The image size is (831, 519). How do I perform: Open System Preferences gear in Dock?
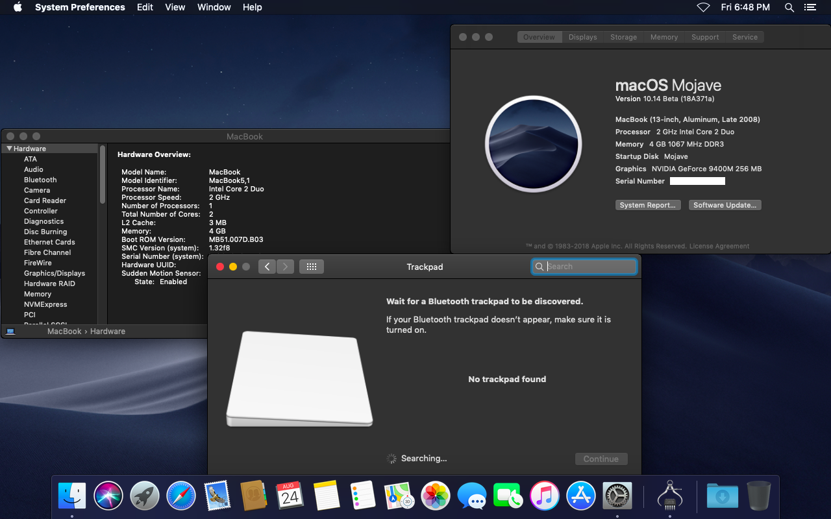click(x=617, y=496)
